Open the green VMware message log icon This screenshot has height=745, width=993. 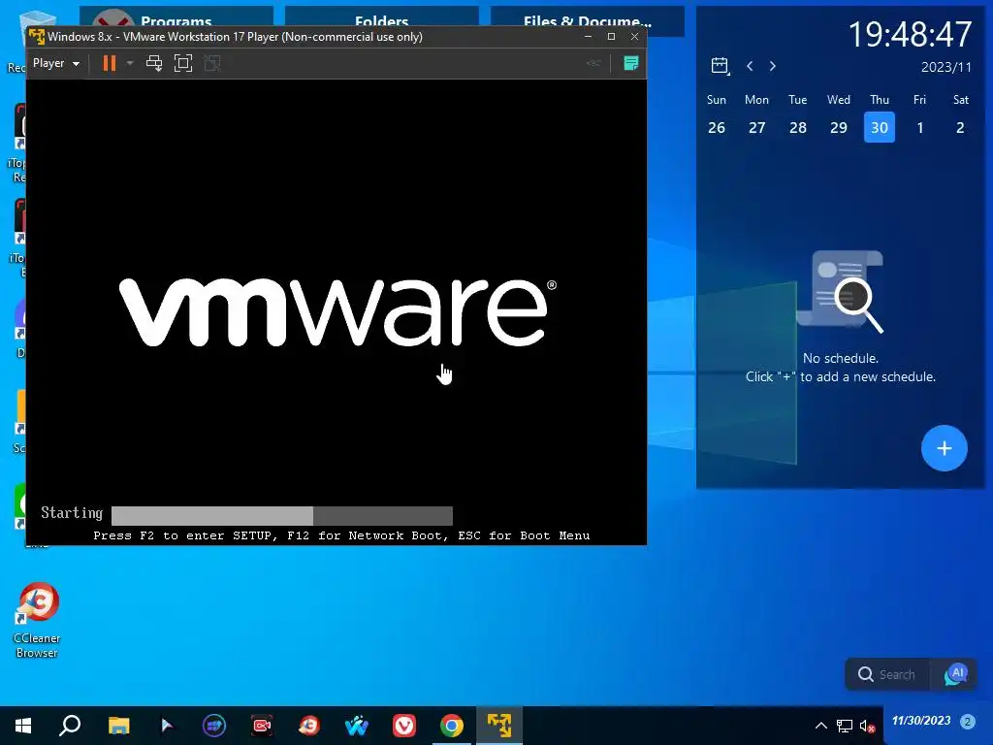(x=630, y=63)
